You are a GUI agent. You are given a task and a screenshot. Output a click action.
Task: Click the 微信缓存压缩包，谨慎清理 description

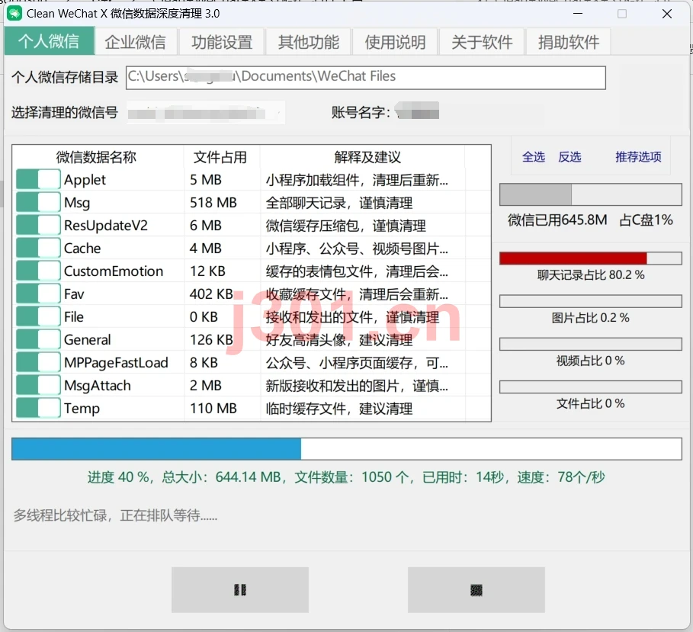click(x=345, y=226)
